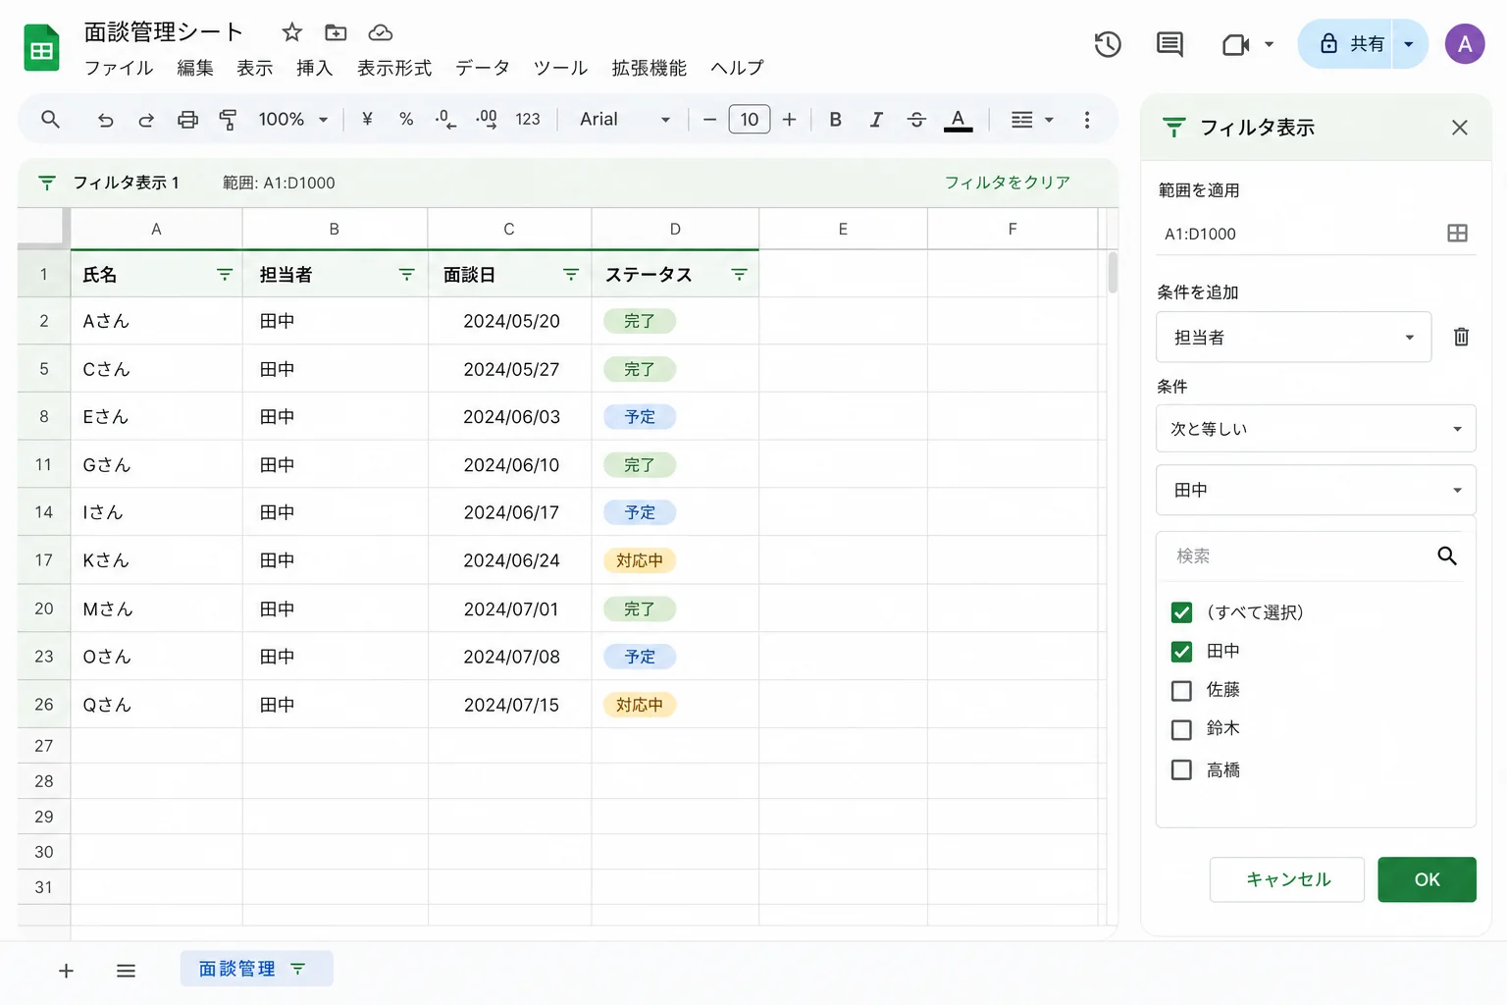Check the 鈴木 checkbox
Image resolution: width=1507 pixels, height=1005 pixels.
tap(1181, 730)
